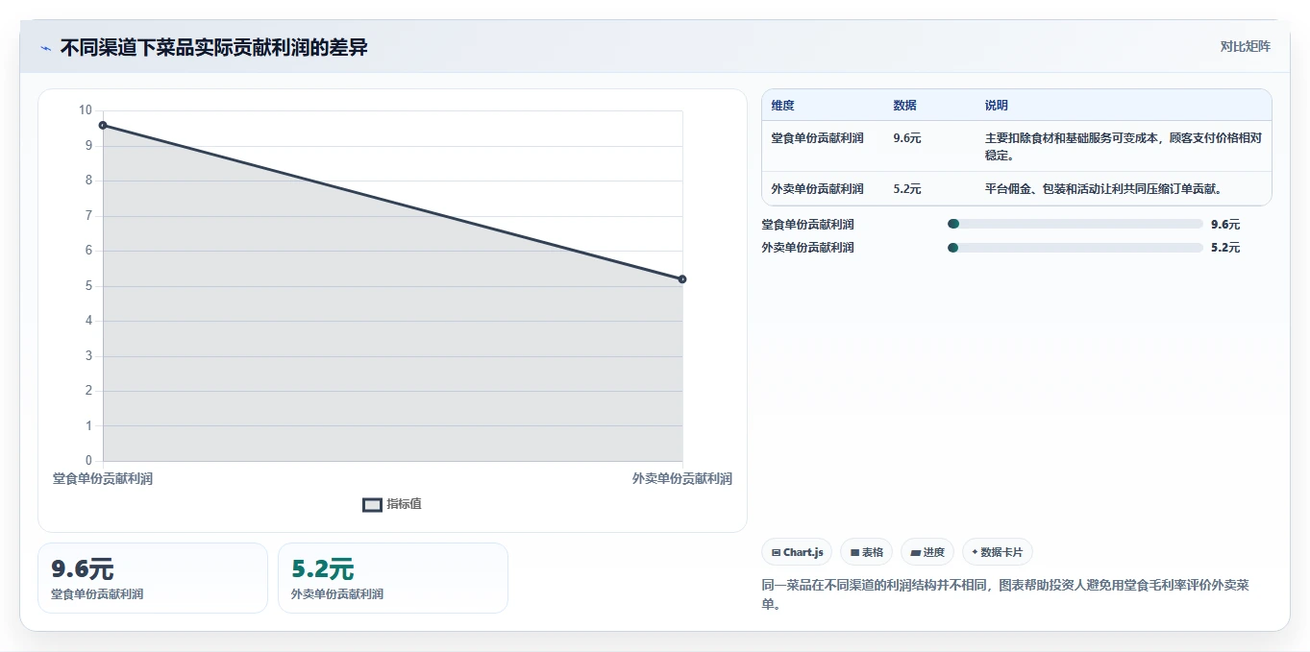Toggle the 指标值 legend entry

click(x=392, y=504)
